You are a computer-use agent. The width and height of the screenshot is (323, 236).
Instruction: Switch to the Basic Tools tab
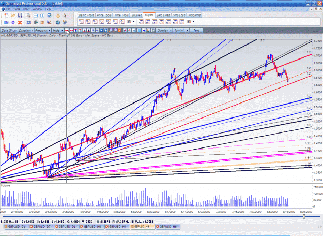[86, 15]
